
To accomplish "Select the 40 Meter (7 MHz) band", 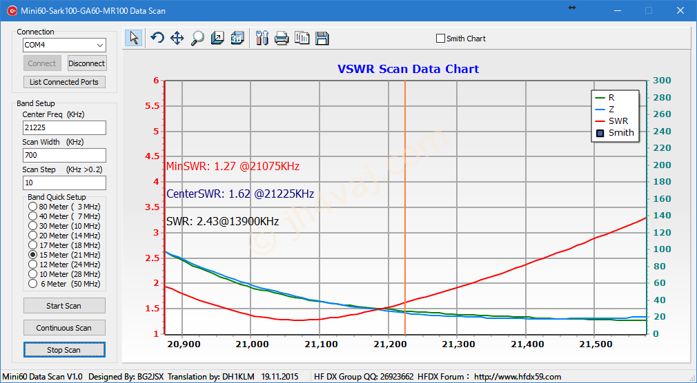I will coord(32,216).
